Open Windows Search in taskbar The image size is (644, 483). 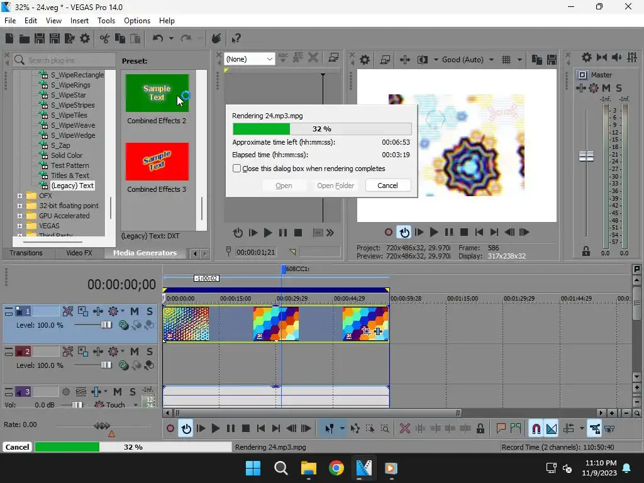[281, 468]
